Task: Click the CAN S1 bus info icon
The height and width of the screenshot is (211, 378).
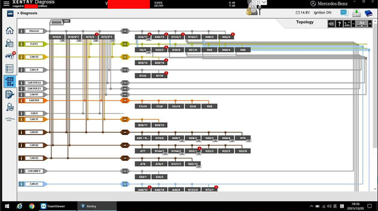Action: click(x=22, y=119)
